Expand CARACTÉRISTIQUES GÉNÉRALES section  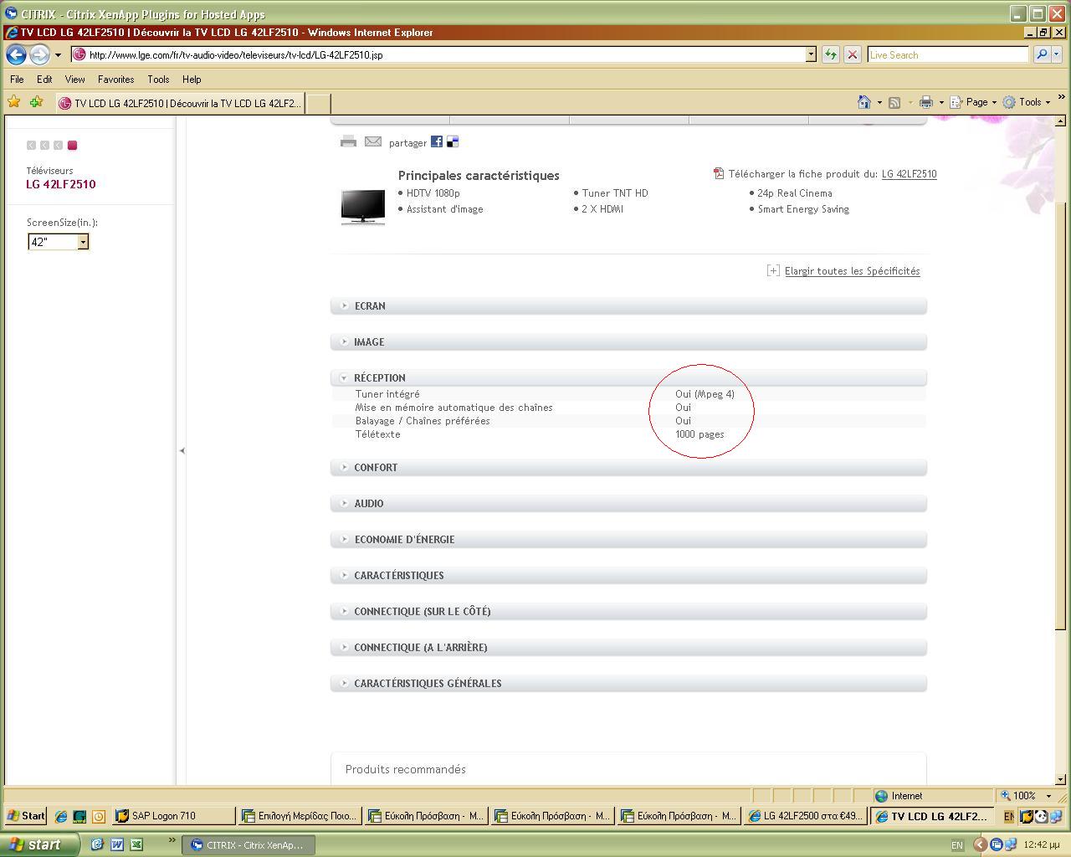628,683
